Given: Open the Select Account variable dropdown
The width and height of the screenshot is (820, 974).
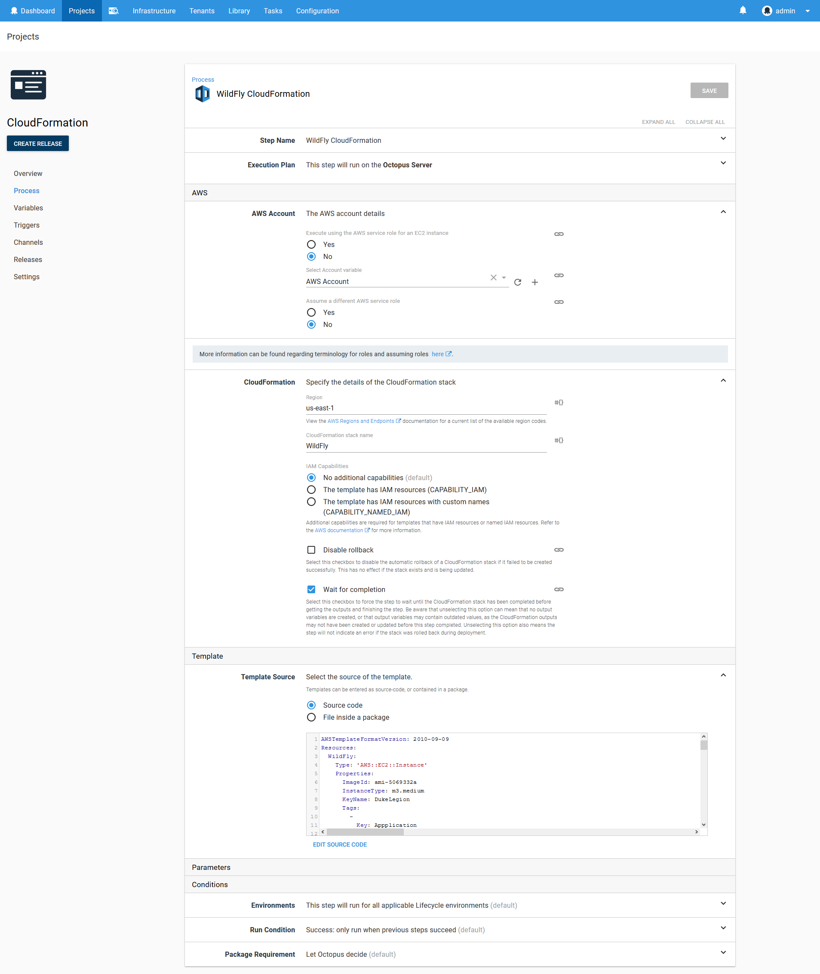Looking at the screenshot, I should [504, 277].
